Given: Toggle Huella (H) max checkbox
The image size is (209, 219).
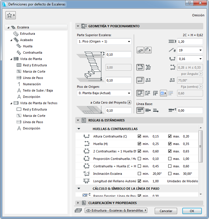Looking at the screenshot, I should 170,144.
